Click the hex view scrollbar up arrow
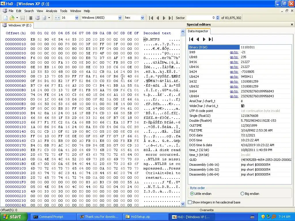Viewport: 295px width, 221px height. pyautogui.click(x=183, y=31)
